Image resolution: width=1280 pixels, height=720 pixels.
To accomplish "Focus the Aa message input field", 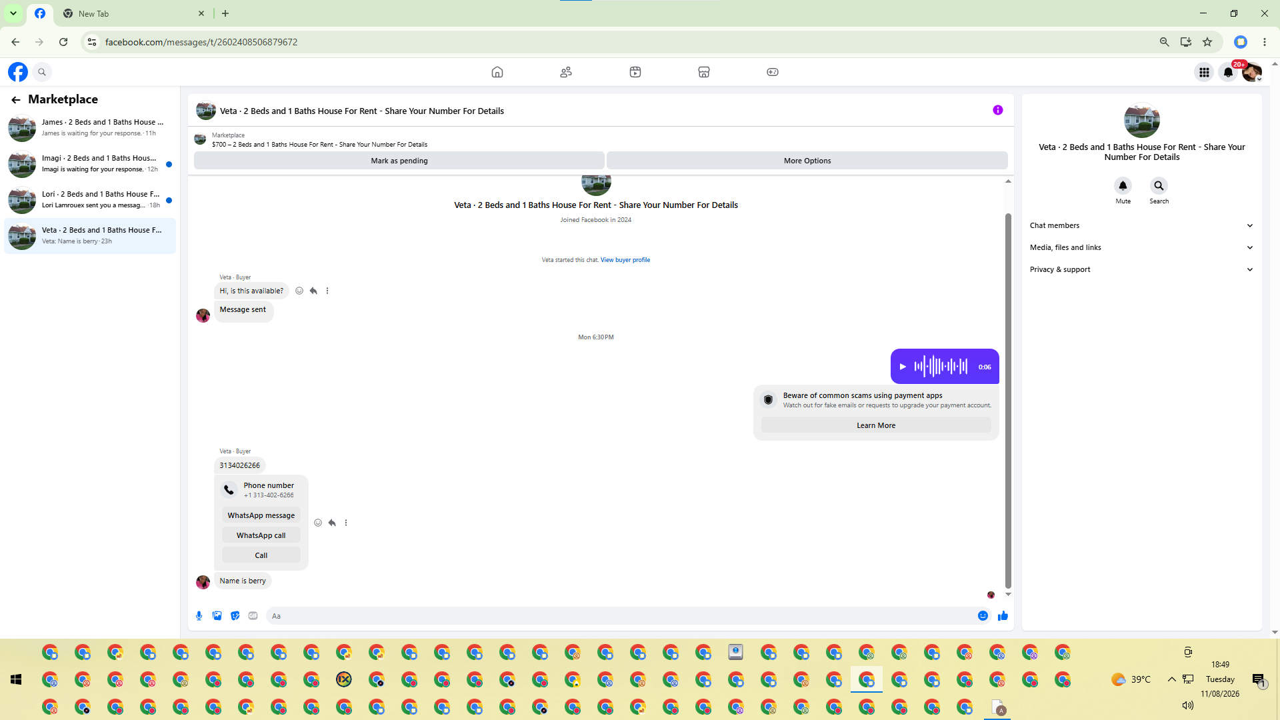I will point(620,616).
